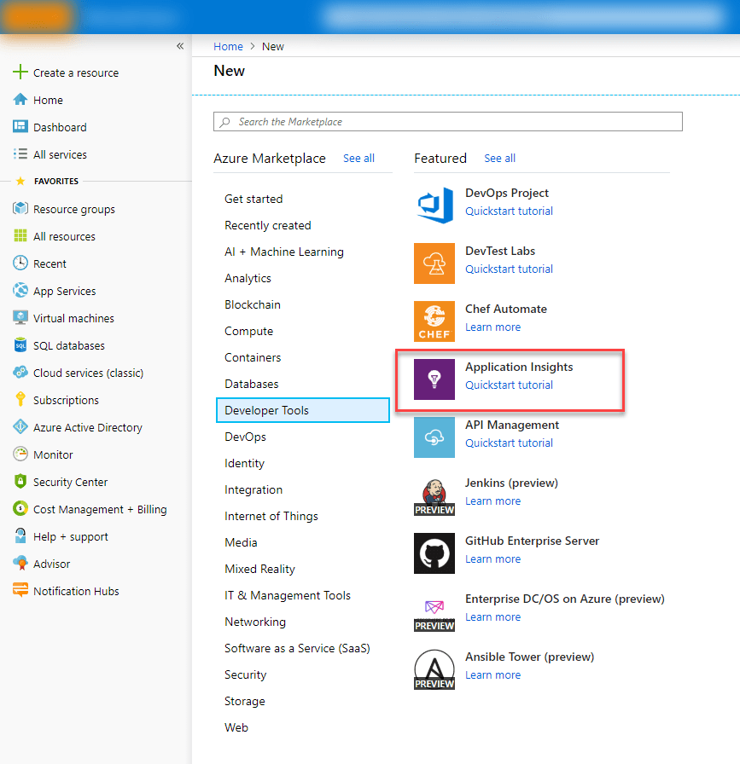Open the Home house icon in sidebar
Viewport: 740px width, 764px height.
pyautogui.click(x=20, y=100)
